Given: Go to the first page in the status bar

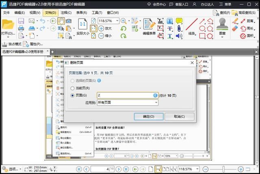Looking at the screenshot, I should [x=79, y=169].
